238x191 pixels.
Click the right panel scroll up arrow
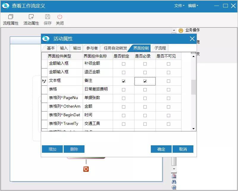(x=174, y=30)
